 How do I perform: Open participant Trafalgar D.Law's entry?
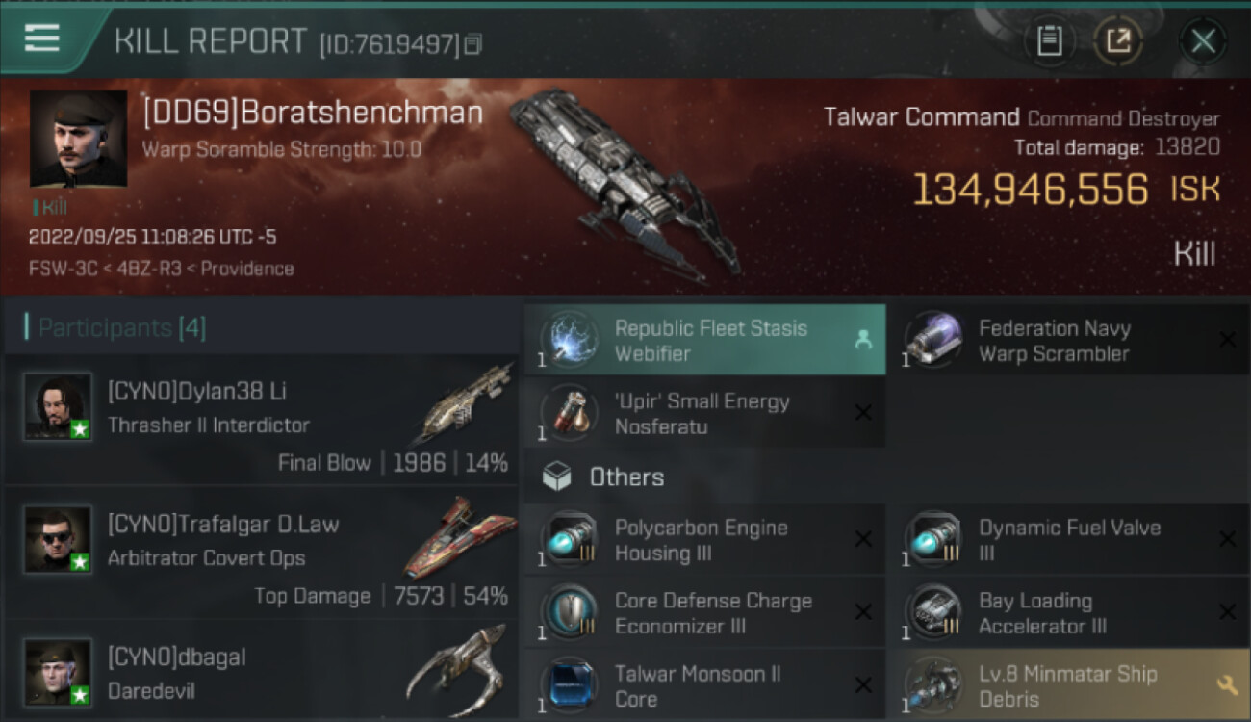coord(262,553)
